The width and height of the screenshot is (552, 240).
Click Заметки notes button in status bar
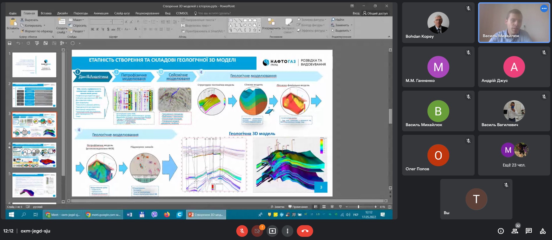coord(278,207)
